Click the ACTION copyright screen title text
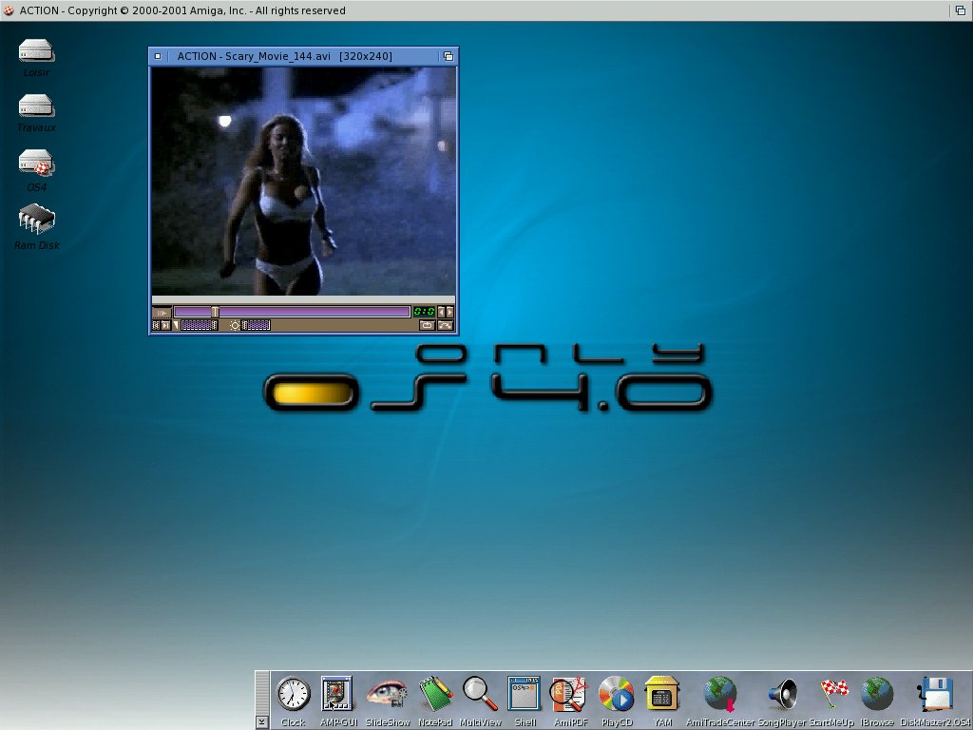Screen dimensions: 973x730 [x=182, y=10]
